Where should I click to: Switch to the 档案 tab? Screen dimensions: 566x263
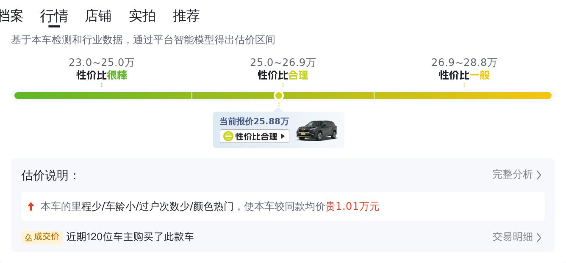coord(11,16)
